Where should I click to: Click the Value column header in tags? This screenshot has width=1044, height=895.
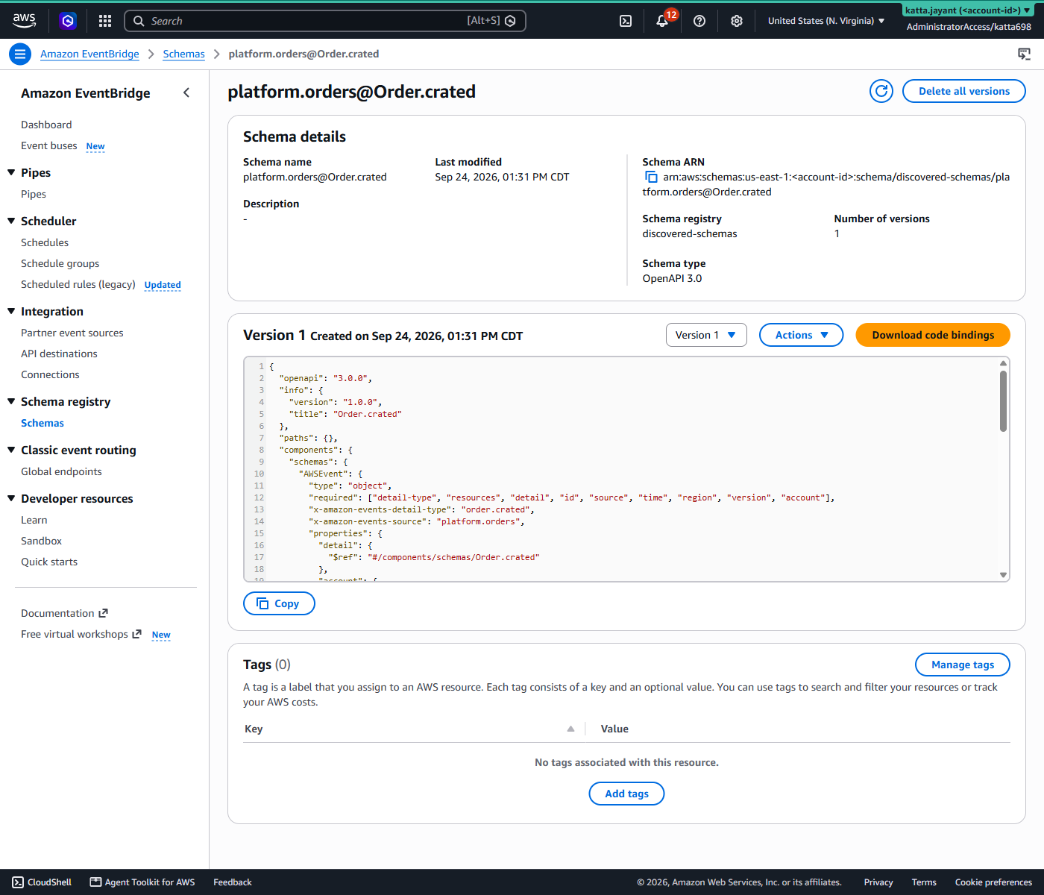pos(614,729)
